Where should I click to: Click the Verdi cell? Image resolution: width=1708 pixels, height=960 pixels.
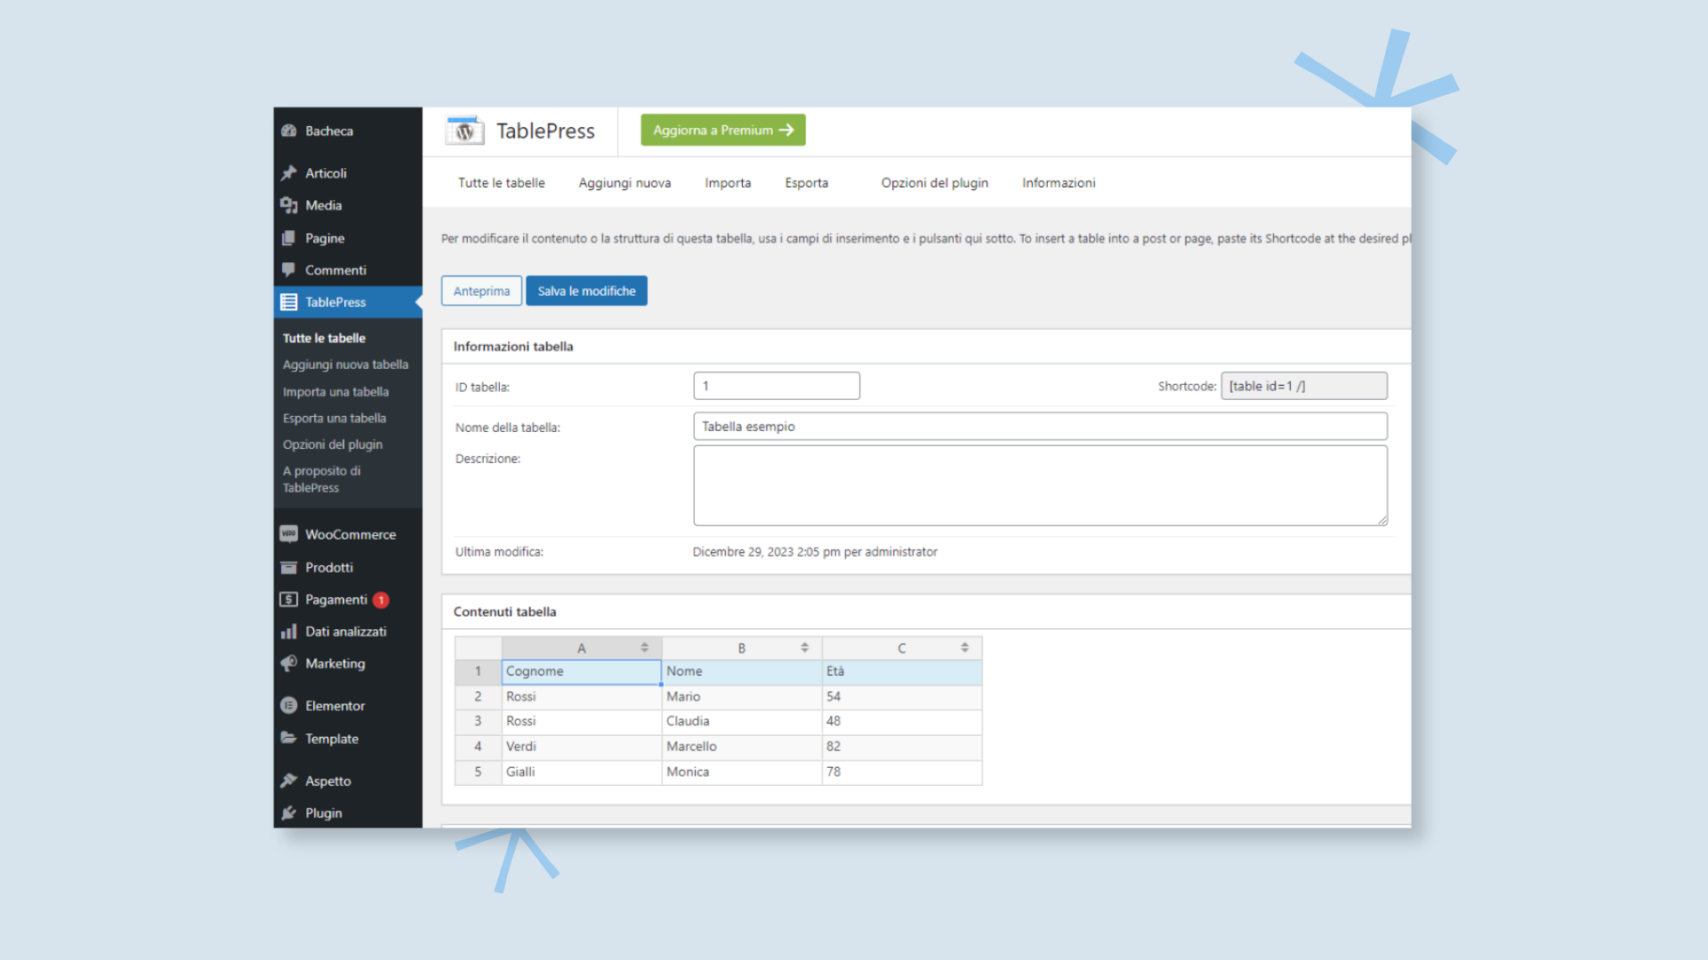(x=582, y=747)
